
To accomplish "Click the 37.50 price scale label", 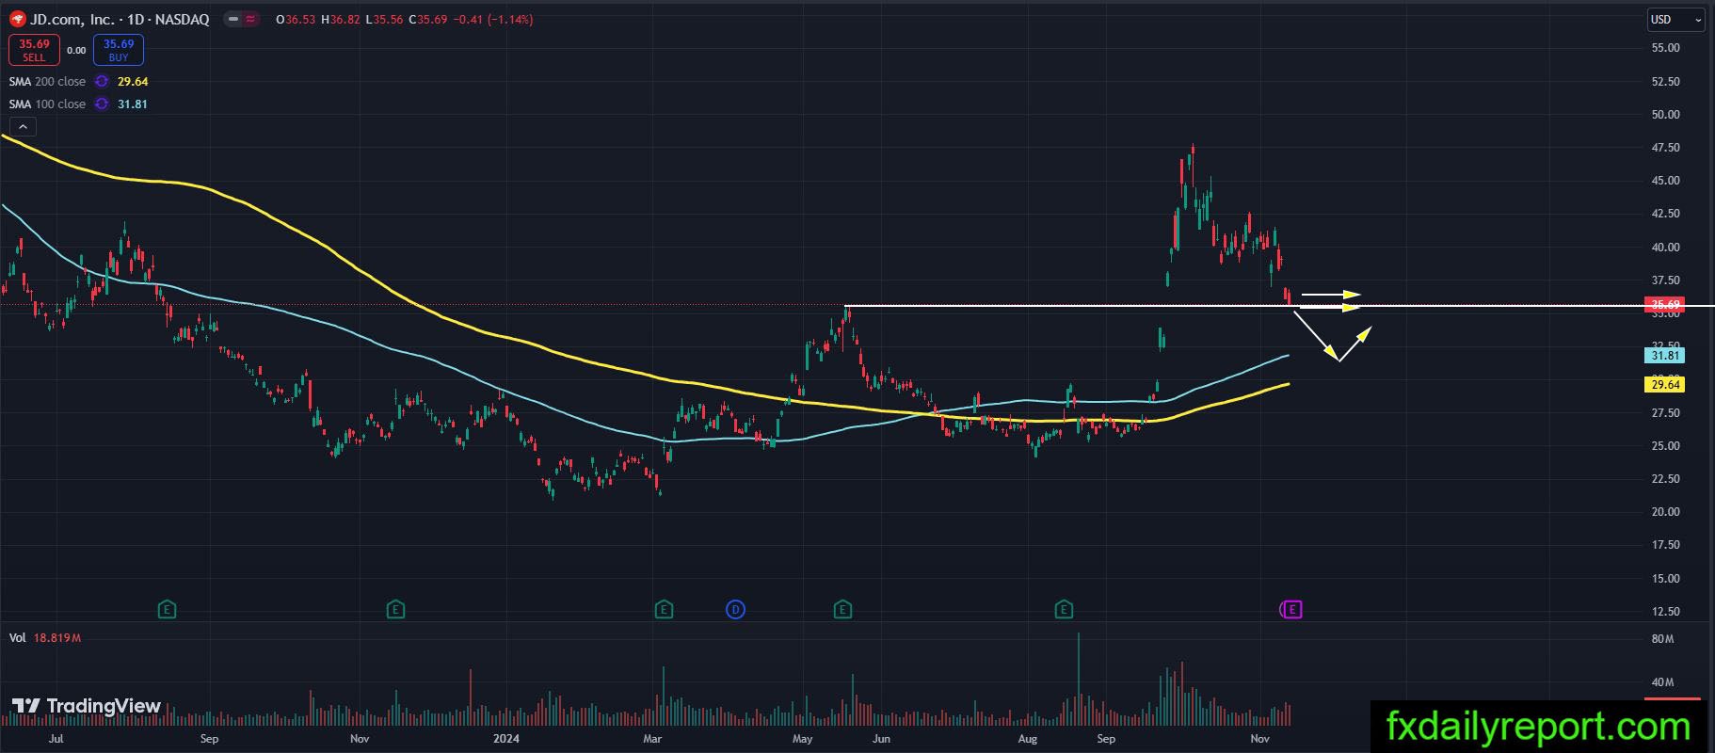I will tap(1665, 280).
